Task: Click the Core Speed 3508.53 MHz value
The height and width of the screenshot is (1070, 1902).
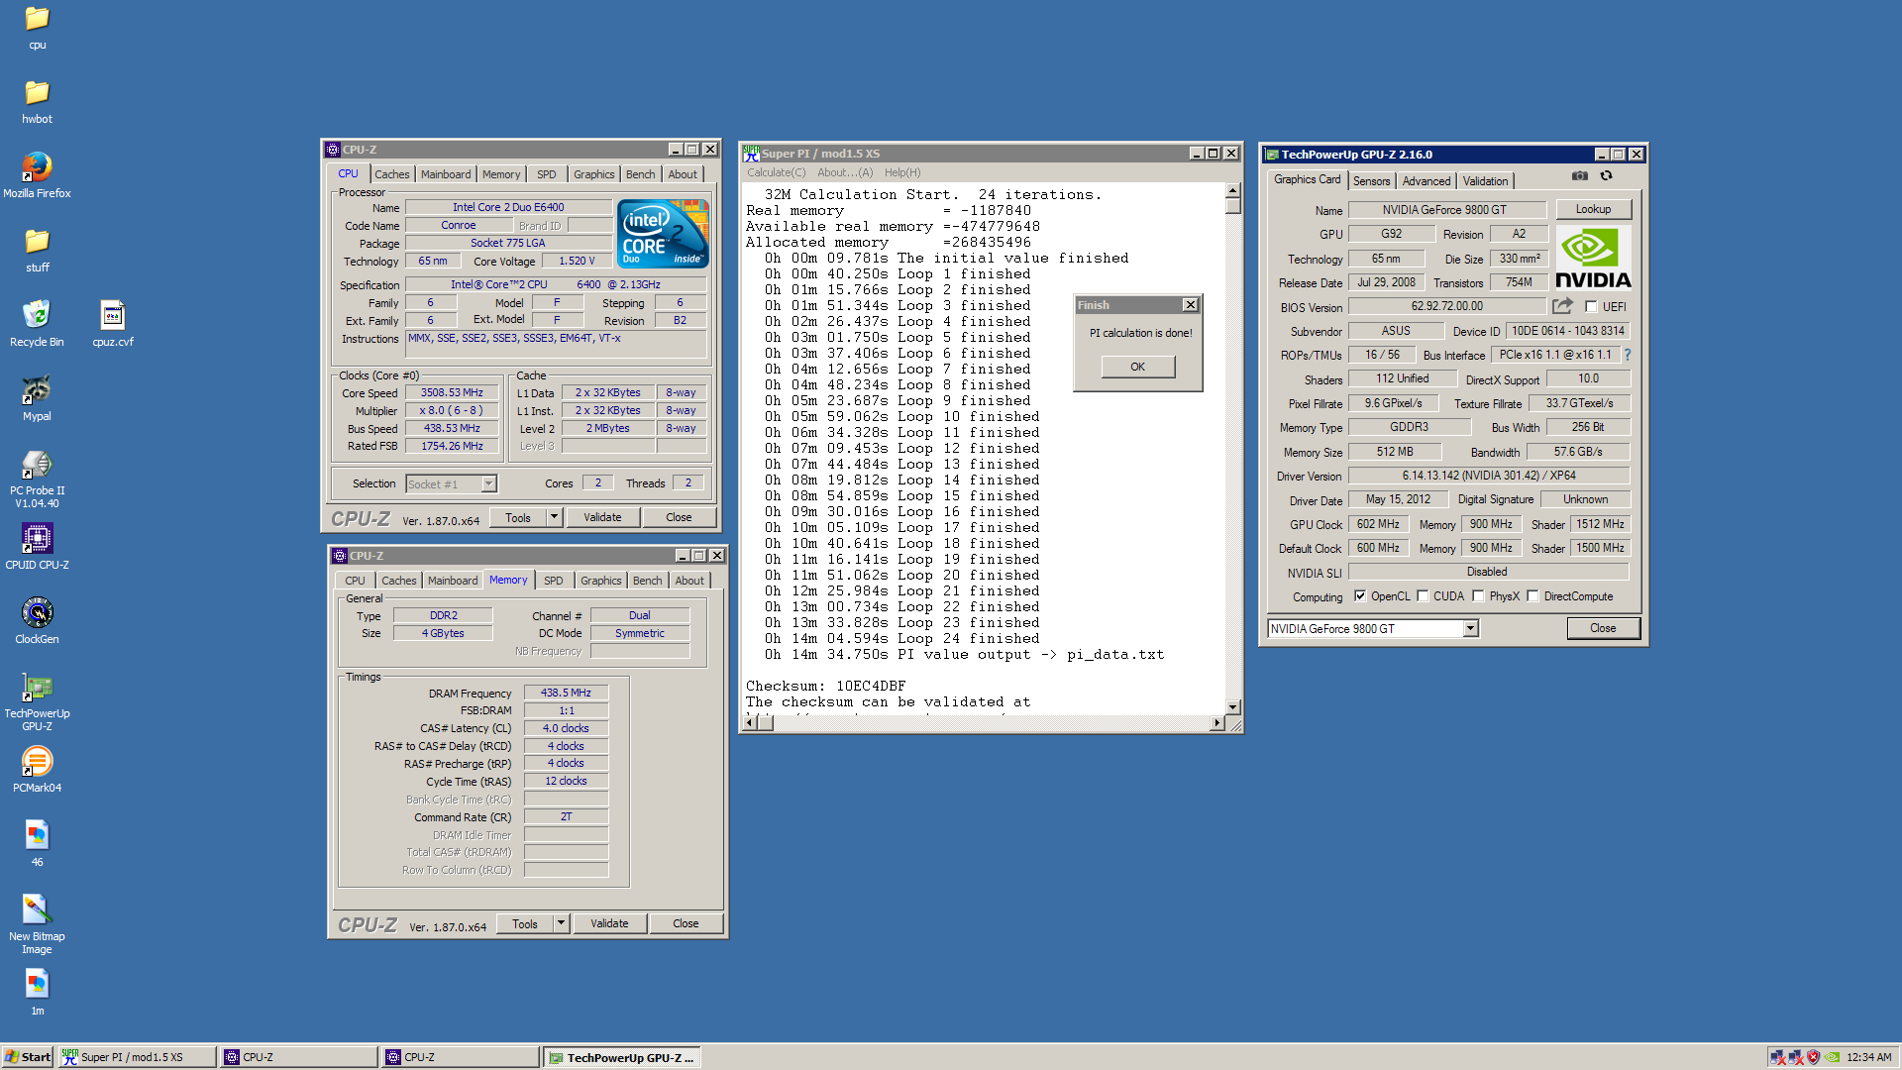Action: pyautogui.click(x=452, y=393)
